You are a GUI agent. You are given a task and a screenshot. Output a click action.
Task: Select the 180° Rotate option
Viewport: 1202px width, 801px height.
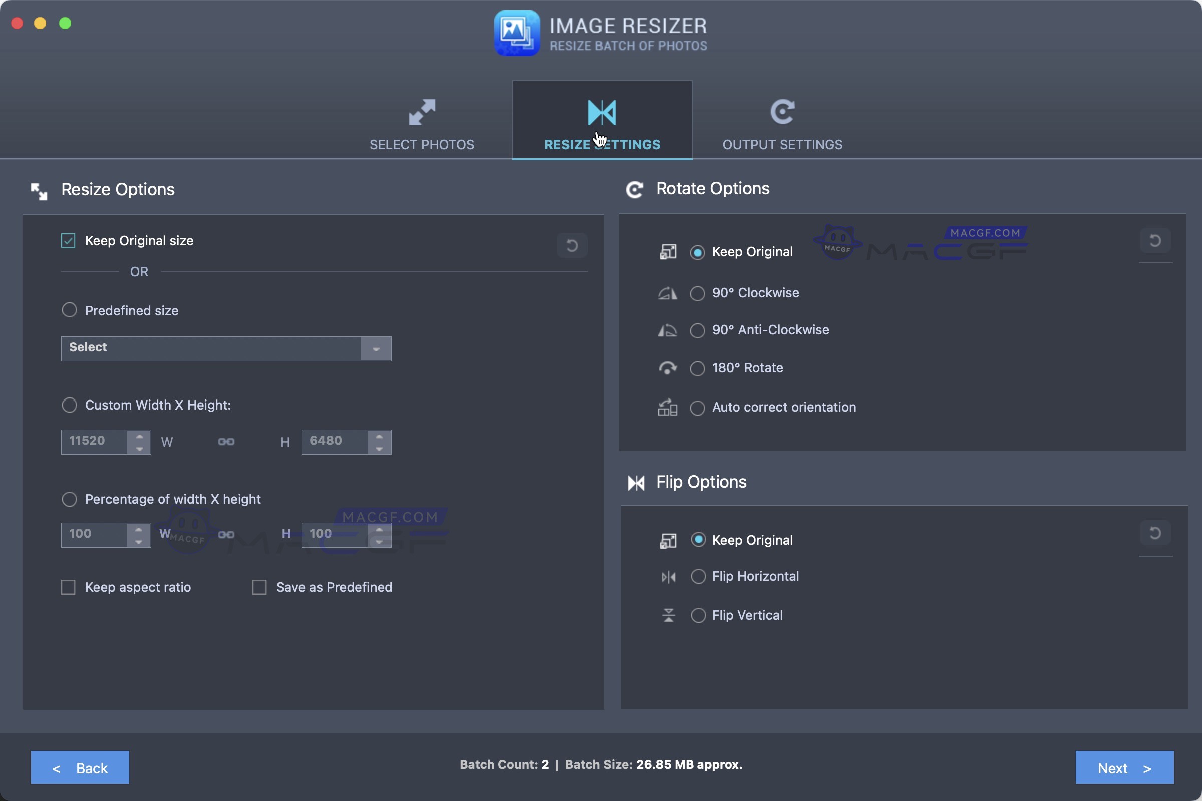point(698,368)
